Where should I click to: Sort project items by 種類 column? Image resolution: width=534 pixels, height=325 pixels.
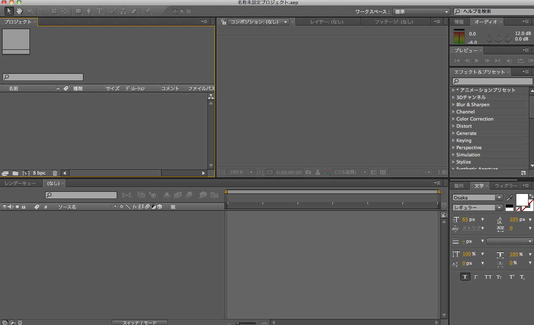point(78,89)
